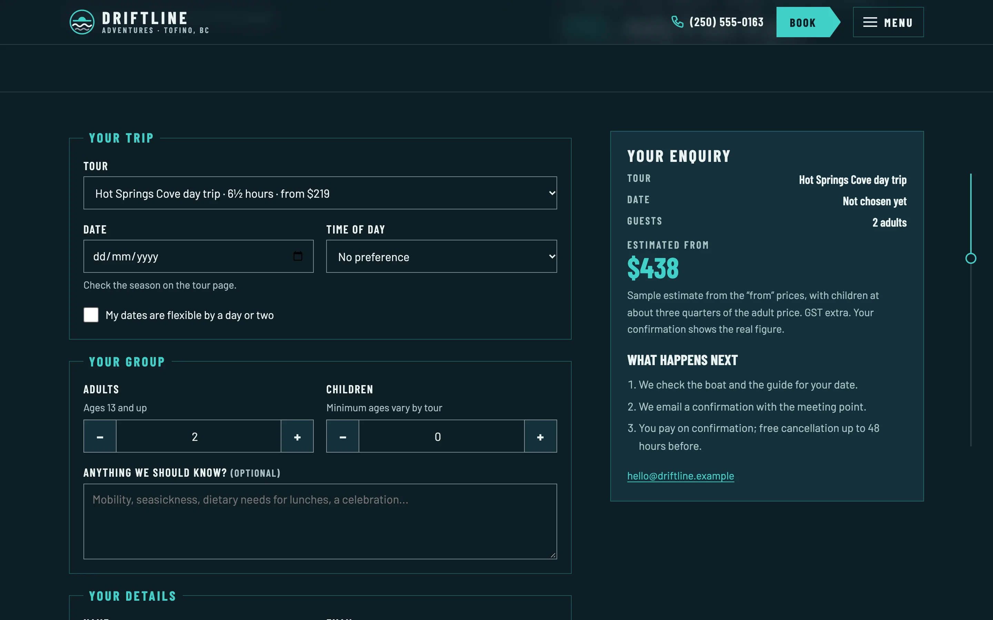Click the 'Check the season on the tour page' hint

pyautogui.click(x=160, y=286)
